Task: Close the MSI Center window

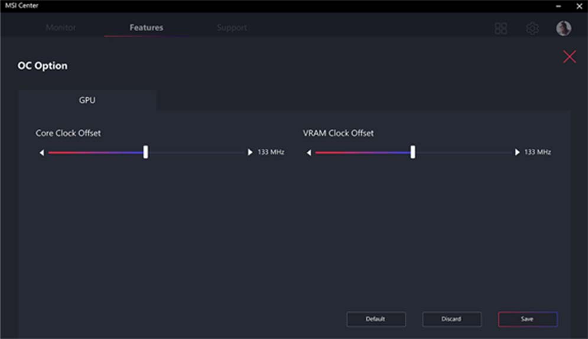Action: coord(579,6)
